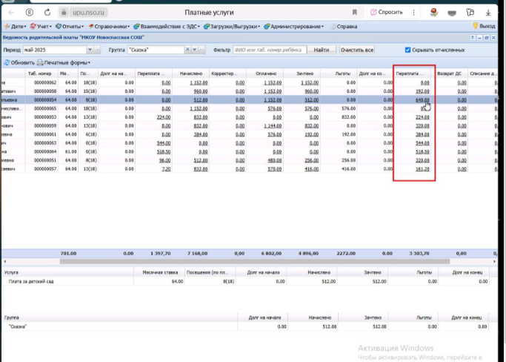The image size is (506, 362).
Task: Click the Yandex home icon
Action: coord(30,13)
